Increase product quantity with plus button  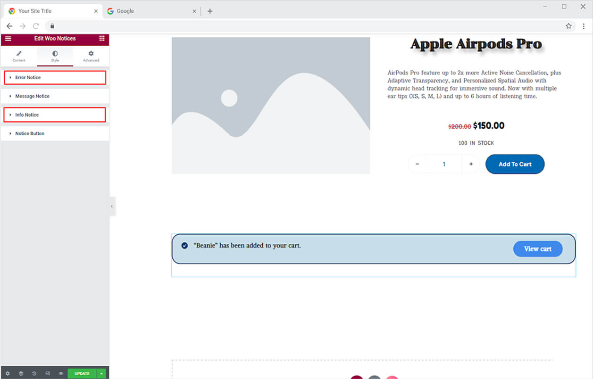(471, 164)
